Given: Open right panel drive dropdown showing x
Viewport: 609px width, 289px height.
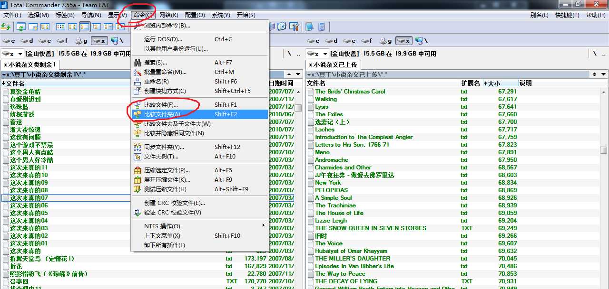Looking at the screenshot, I should [316, 54].
